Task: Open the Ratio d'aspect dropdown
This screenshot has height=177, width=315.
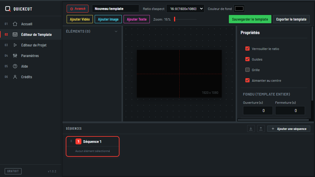Action: [x=185, y=9]
